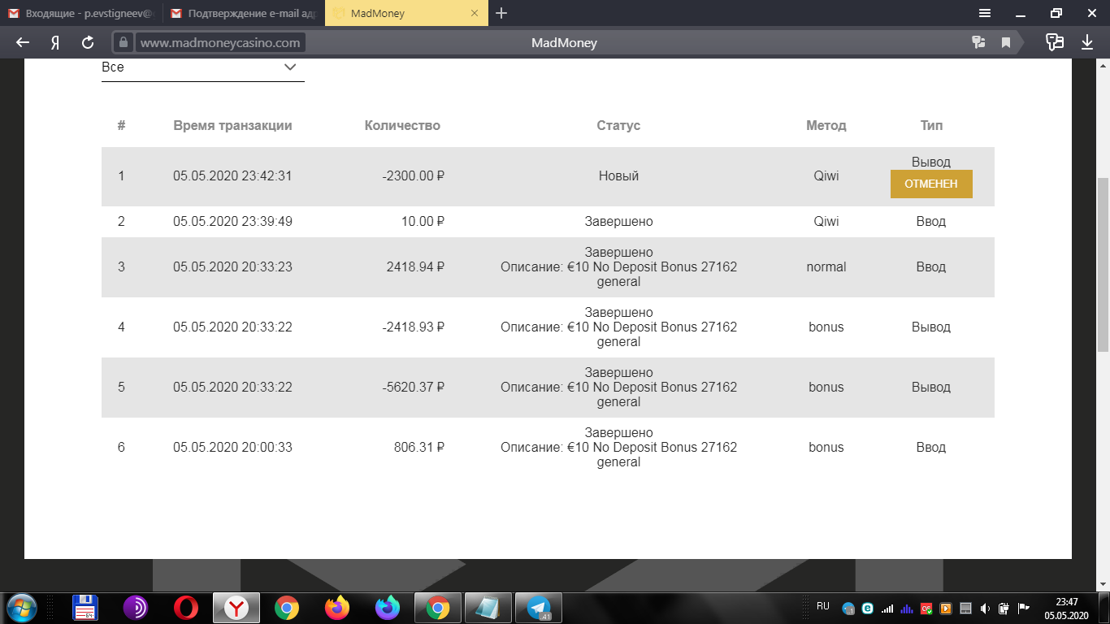Viewport: 1110px width, 624px height.
Task: Switch to the Входящие Gmail tab
Action: 81,13
